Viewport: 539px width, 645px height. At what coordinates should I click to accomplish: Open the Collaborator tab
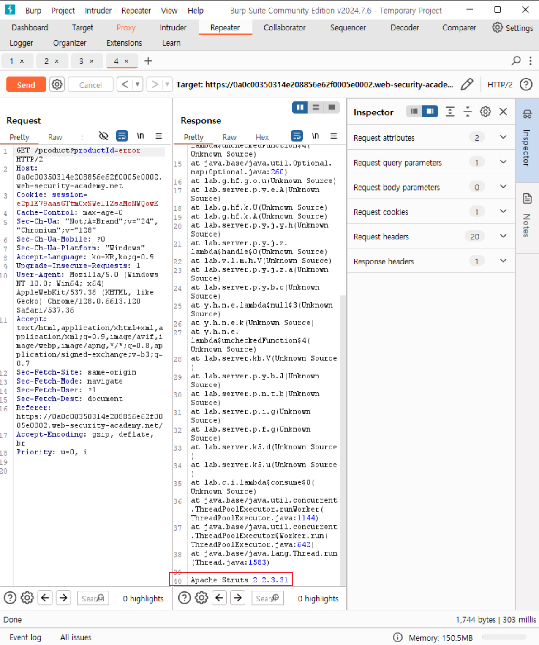[x=285, y=28]
